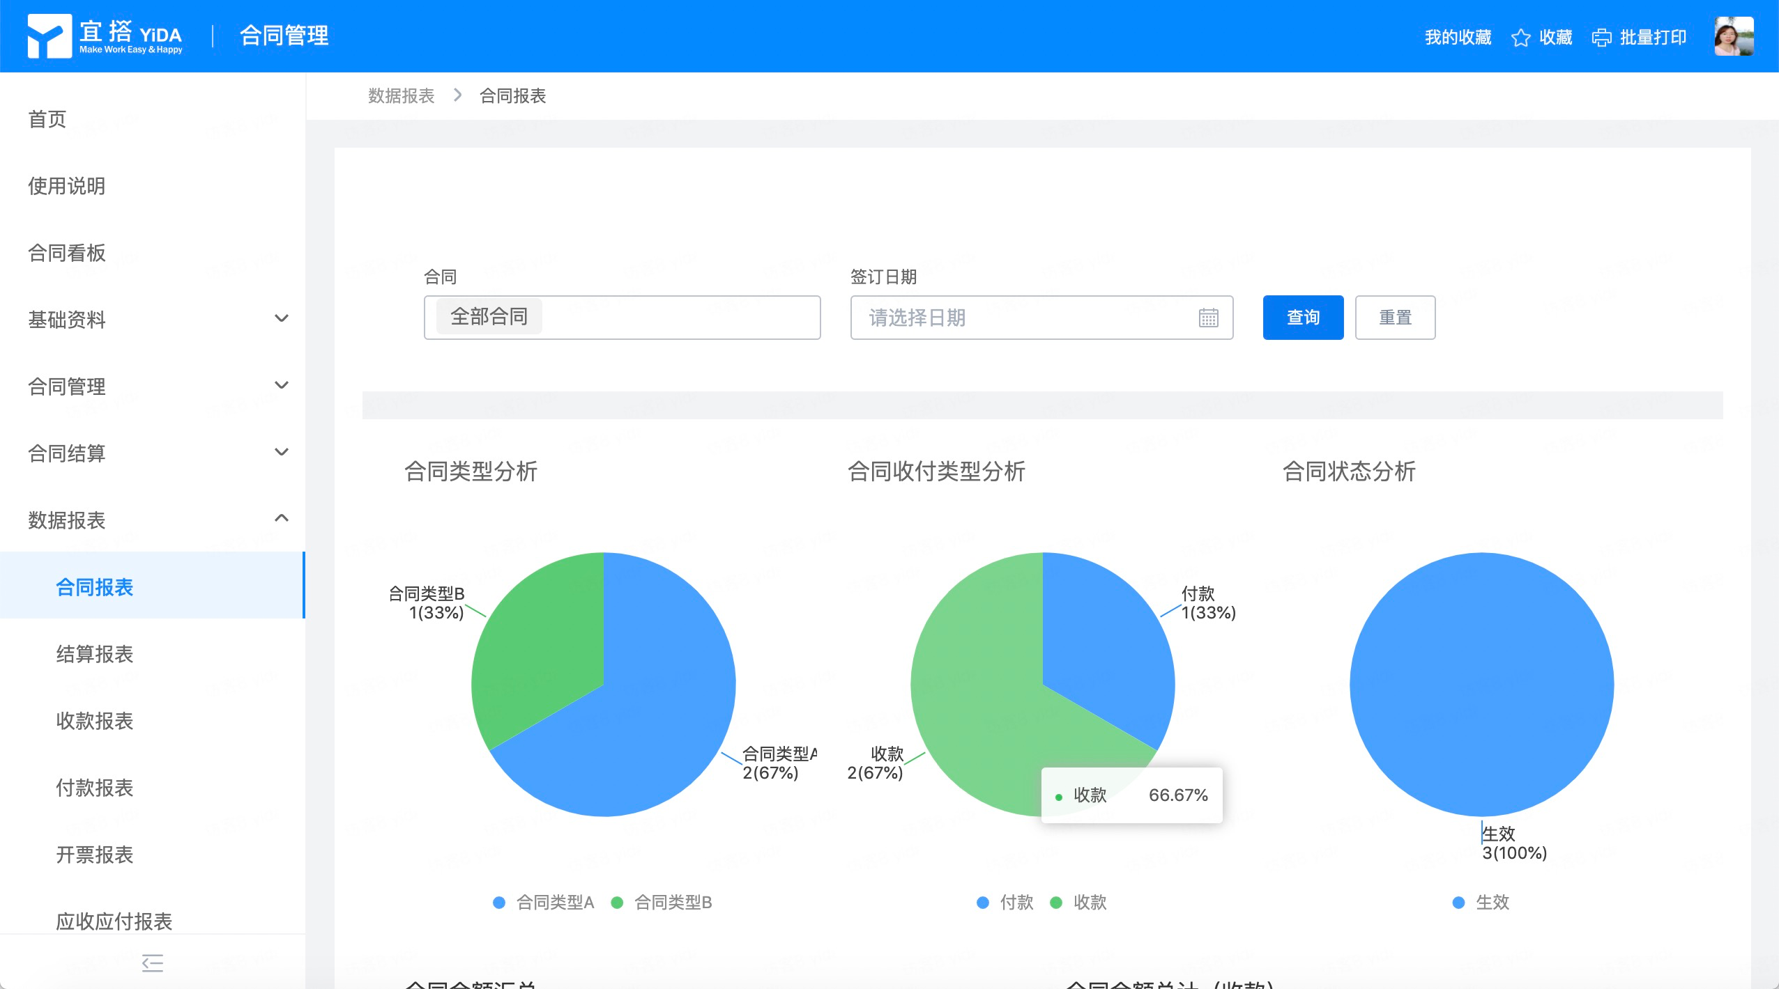Image resolution: width=1779 pixels, height=989 pixels.
Task: Open the 结算报表 menu item
Action: [x=95, y=654]
